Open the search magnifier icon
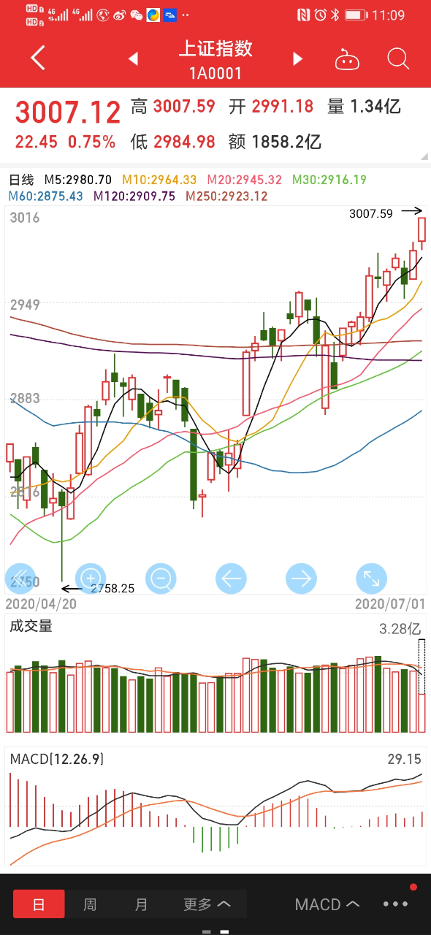 point(398,58)
